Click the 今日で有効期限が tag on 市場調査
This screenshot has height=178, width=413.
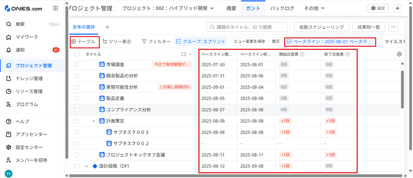(172, 64)
